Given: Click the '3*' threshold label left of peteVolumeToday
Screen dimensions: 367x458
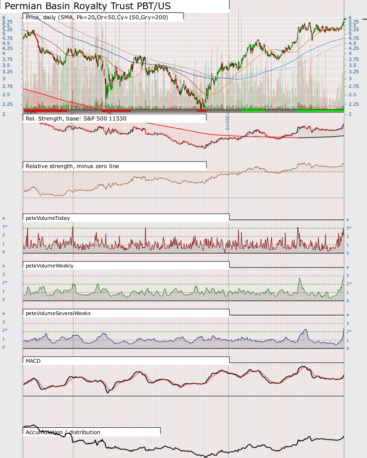Looking at the screenshot, I should coord(5,227).
